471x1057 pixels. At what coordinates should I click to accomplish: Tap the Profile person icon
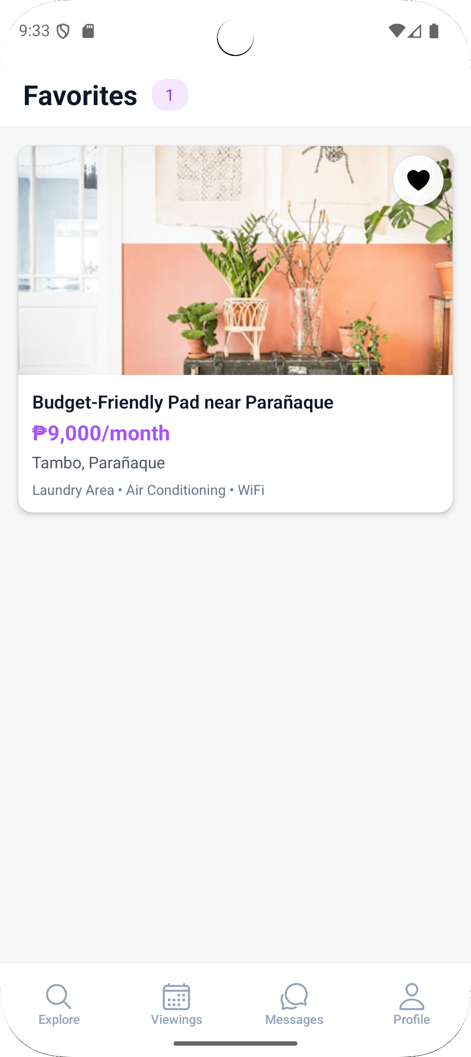[x=412, y=996]
